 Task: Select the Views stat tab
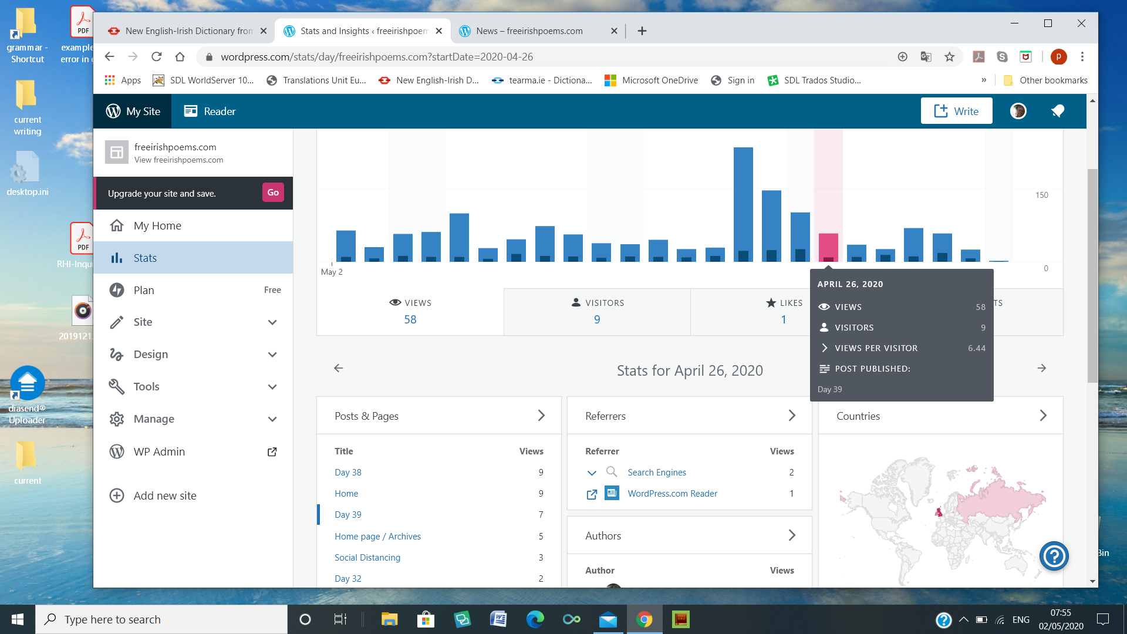[x=410, y=312]
